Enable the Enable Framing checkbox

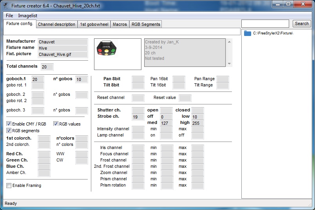[x=9, y=185]
